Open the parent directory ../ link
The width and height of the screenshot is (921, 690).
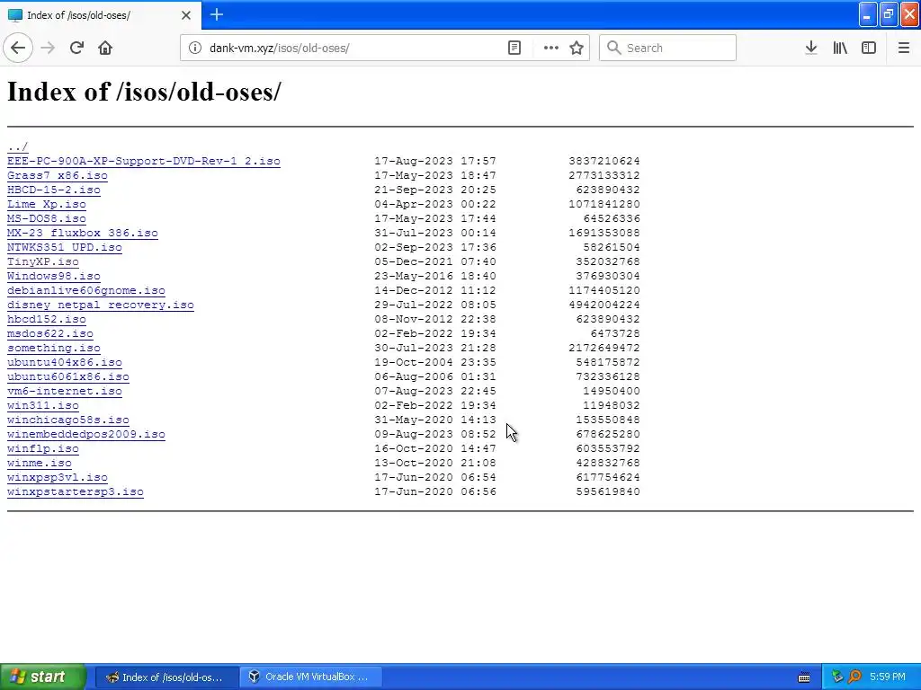(18, 146)
